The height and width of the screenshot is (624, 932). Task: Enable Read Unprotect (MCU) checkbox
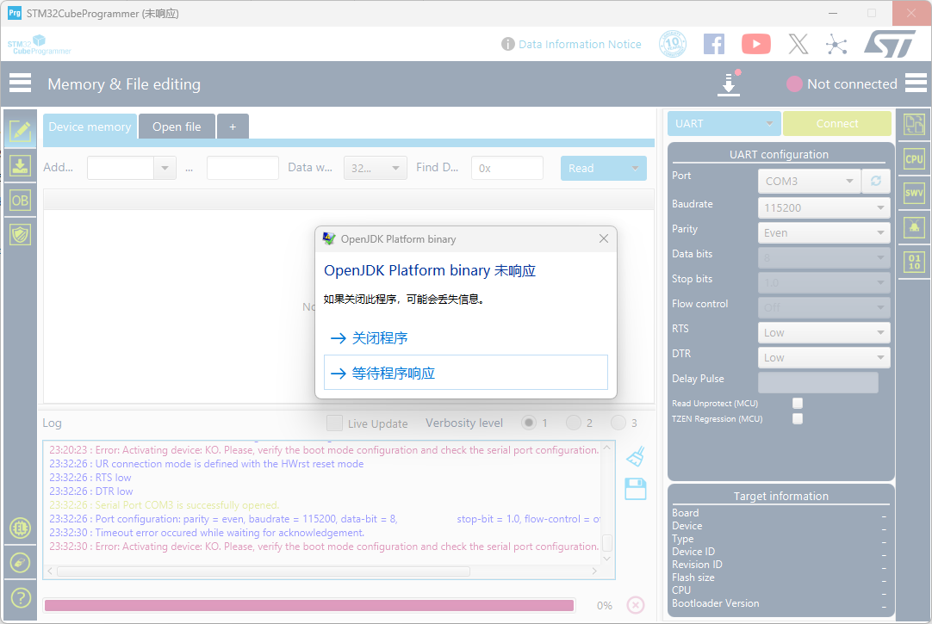click(x=798, y=403)
